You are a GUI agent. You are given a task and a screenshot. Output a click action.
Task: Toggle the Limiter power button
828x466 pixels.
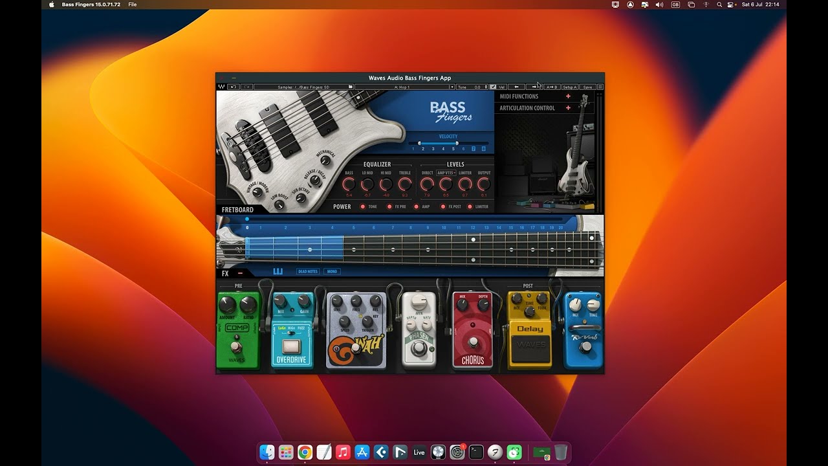(x=470, y=206)
